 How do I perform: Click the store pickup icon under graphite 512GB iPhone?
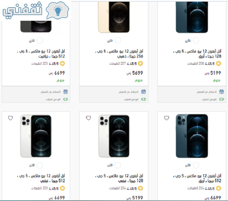[65, 92]
